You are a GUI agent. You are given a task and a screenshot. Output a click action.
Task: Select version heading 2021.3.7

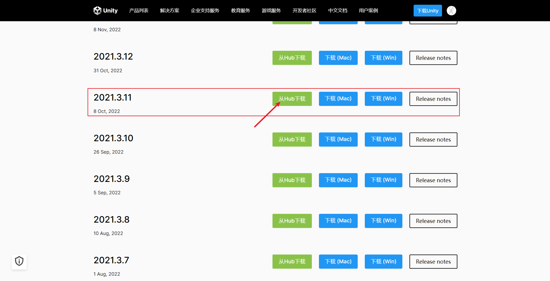click(x=111, y=260)
